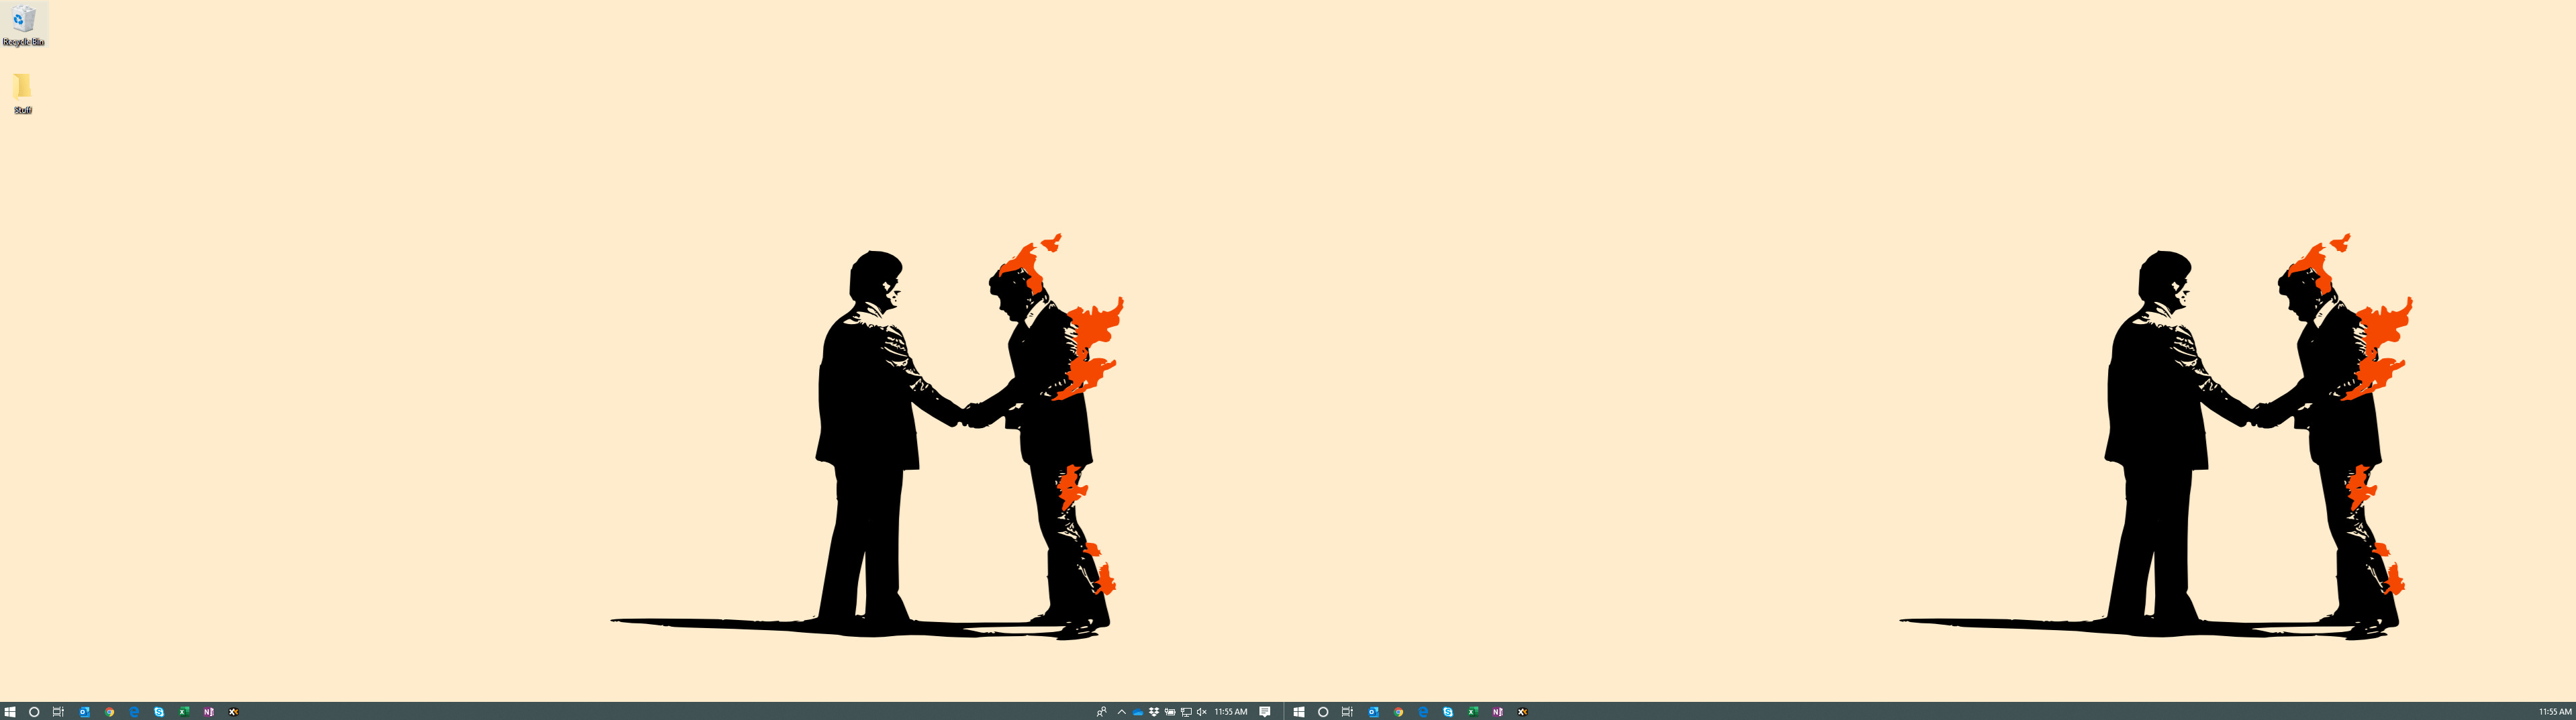Launch OneNote from the primary taskbar
This screenshot has height=720, width=2576.
point(208,712)
